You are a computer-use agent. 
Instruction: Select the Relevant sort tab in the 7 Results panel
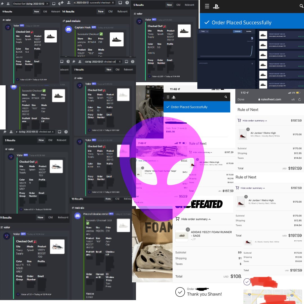pos(128,70)
